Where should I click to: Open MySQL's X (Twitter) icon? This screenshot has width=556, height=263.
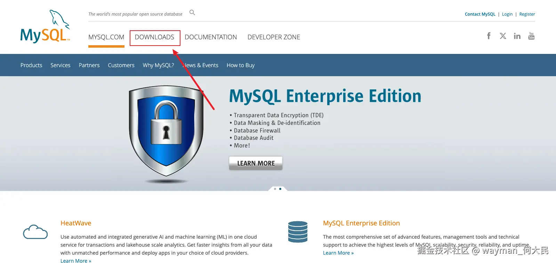[503, 36]
